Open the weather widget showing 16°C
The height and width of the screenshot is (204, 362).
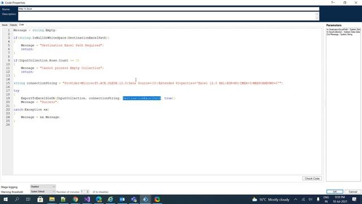(270, 199)
